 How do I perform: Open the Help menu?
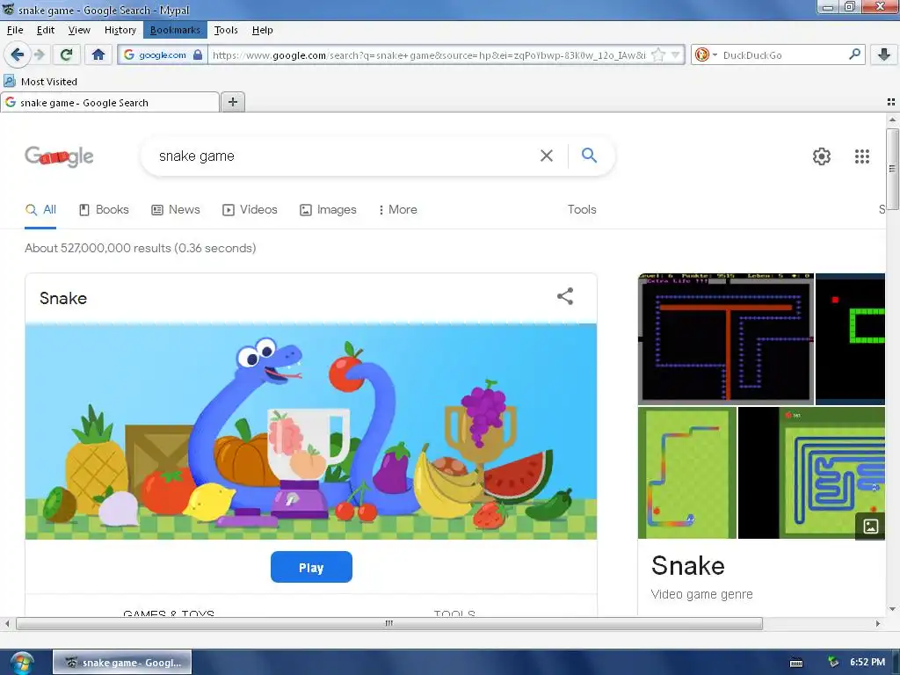[x=262, y=30]
